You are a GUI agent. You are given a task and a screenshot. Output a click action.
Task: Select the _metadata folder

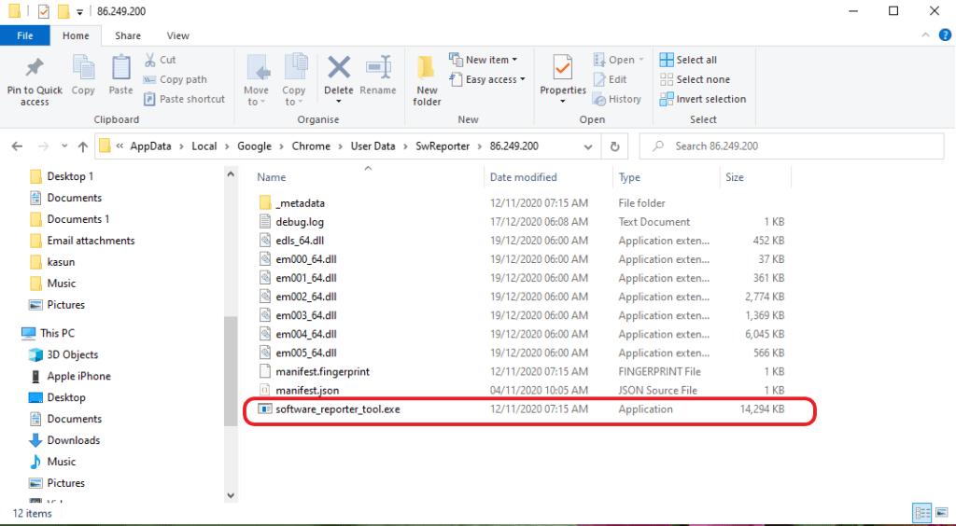(300, 202)
